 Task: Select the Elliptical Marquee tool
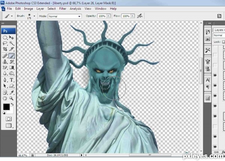[5, 38]
